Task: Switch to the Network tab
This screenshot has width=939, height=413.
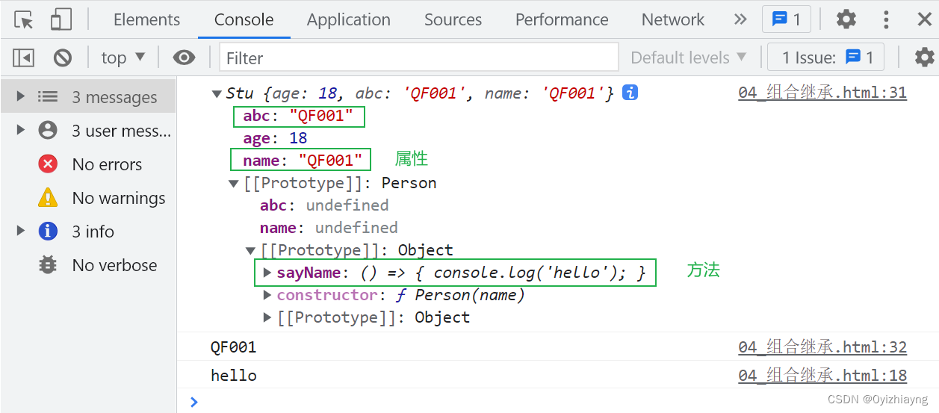Action: [672, 19]
